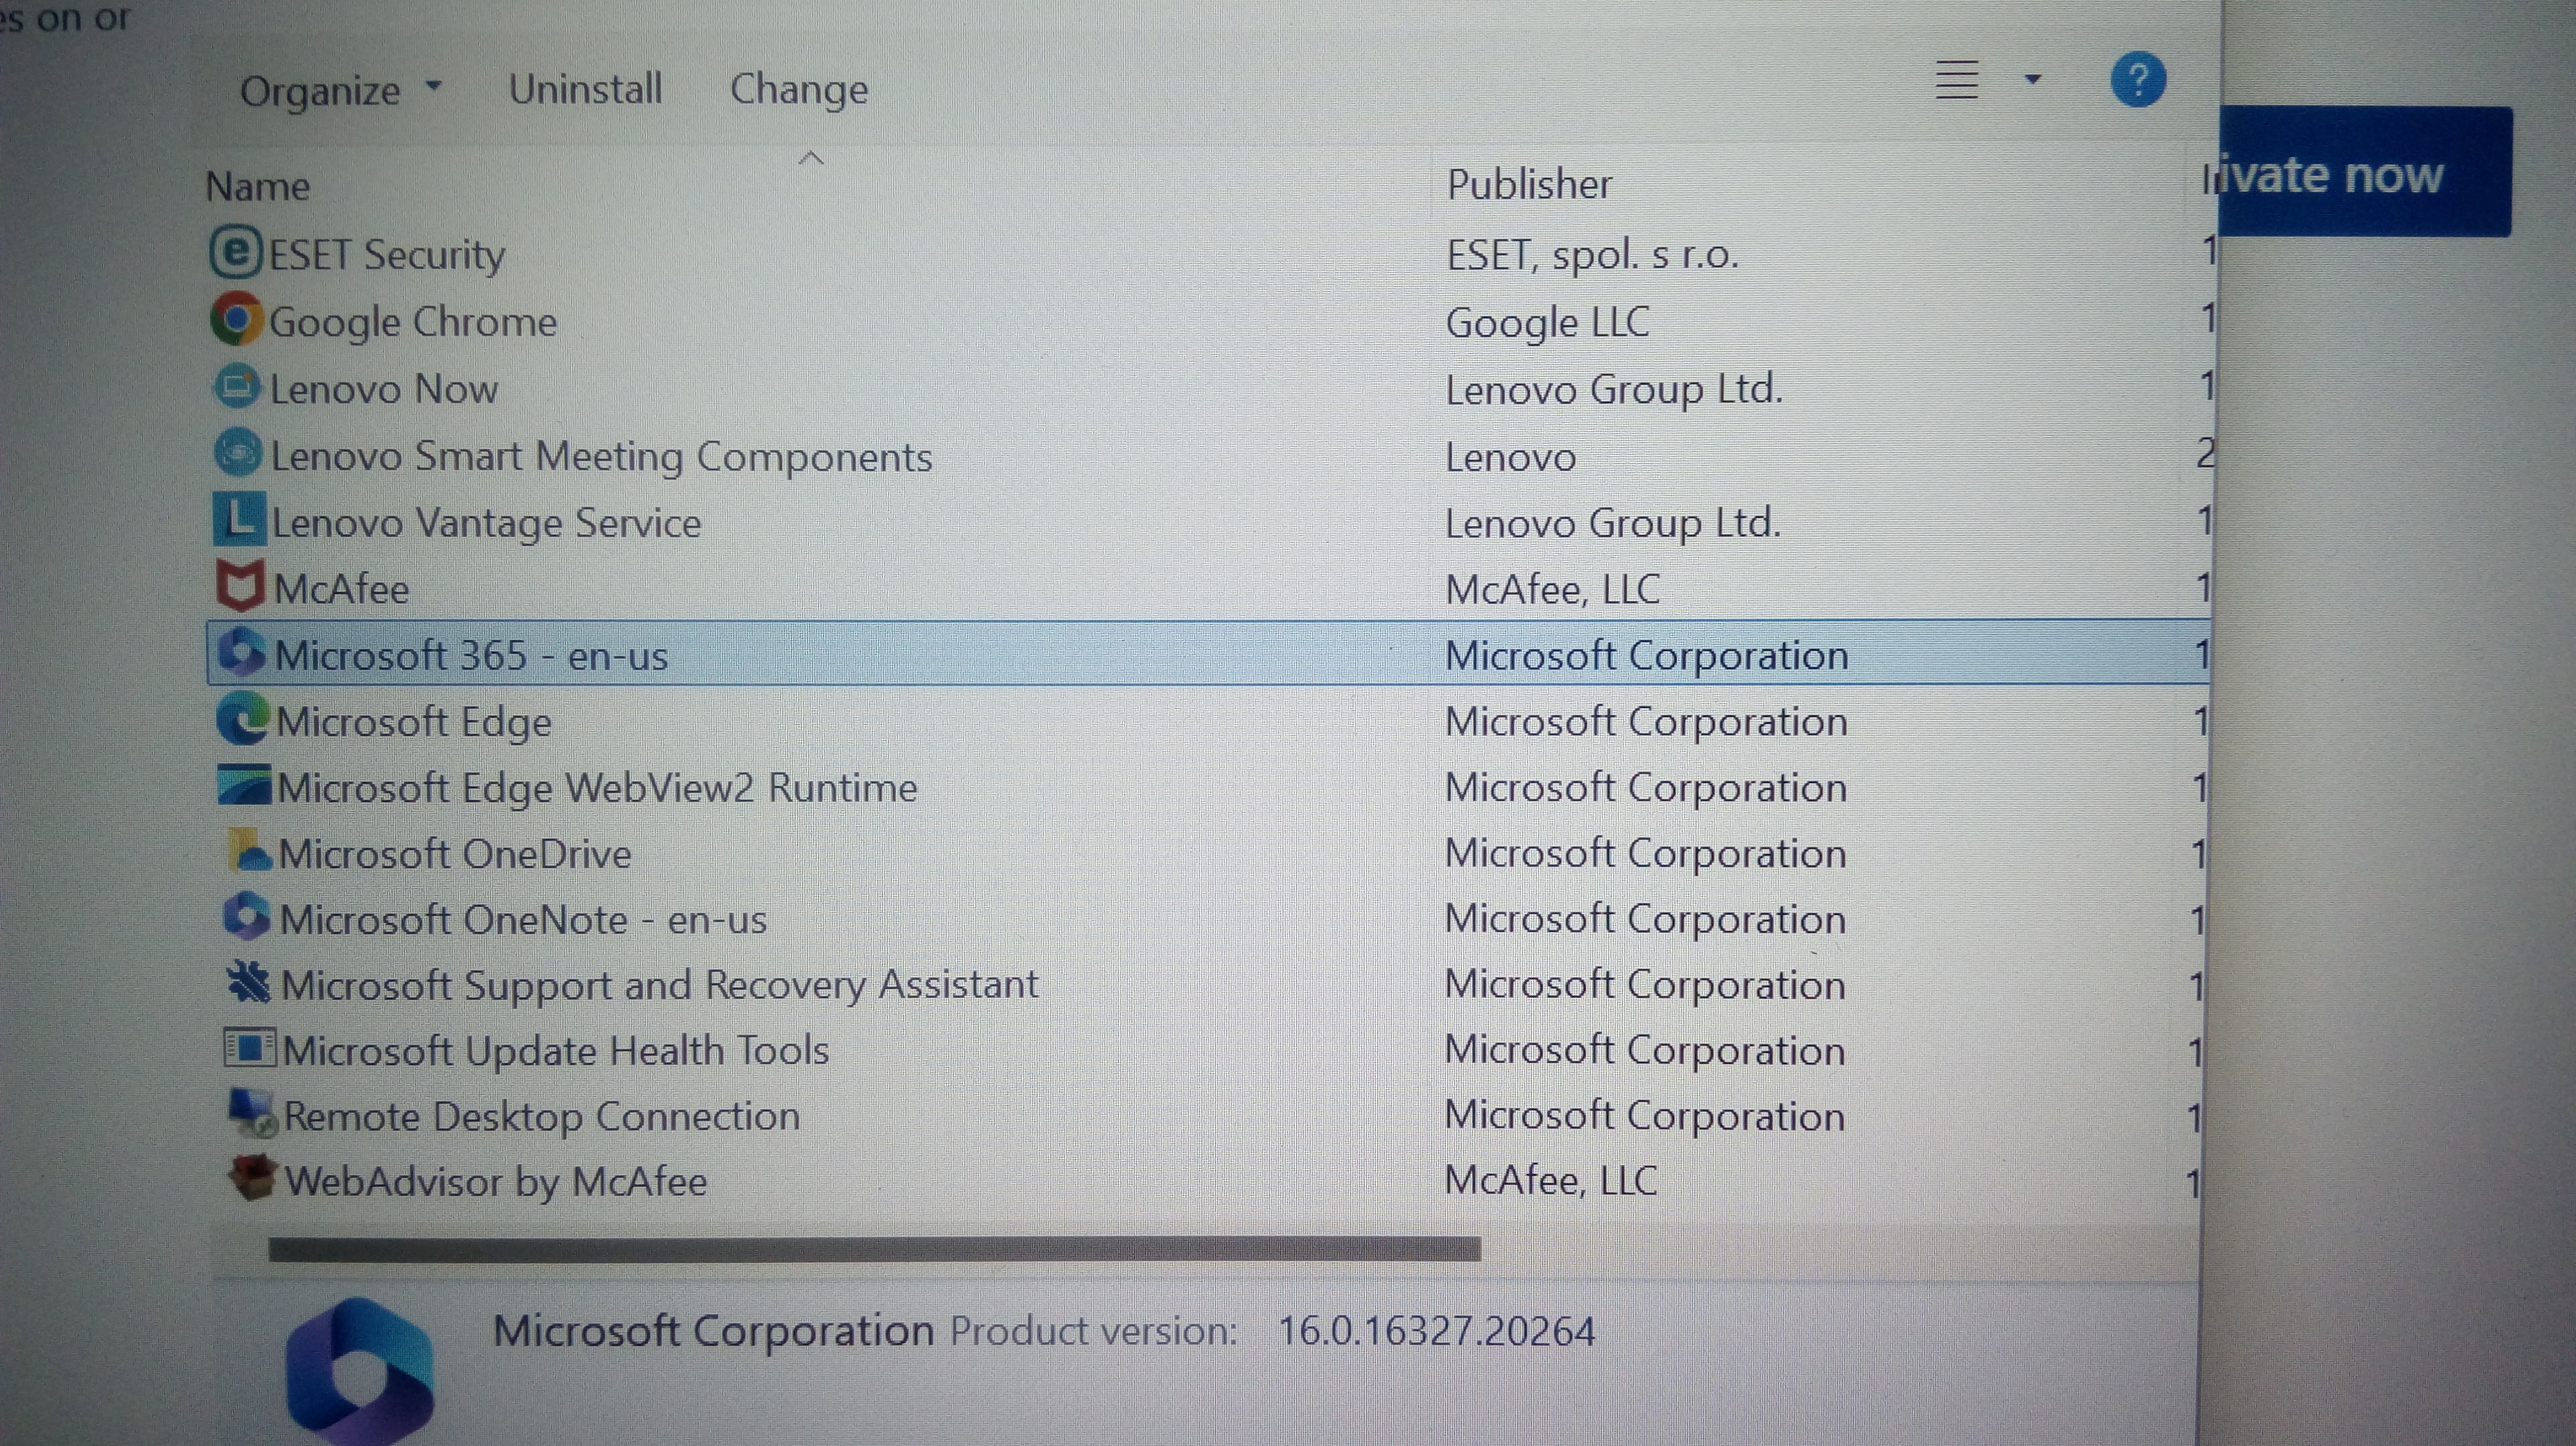
Task: Click the Lenovo Vantage Service icon
Action: click(240, 519)
